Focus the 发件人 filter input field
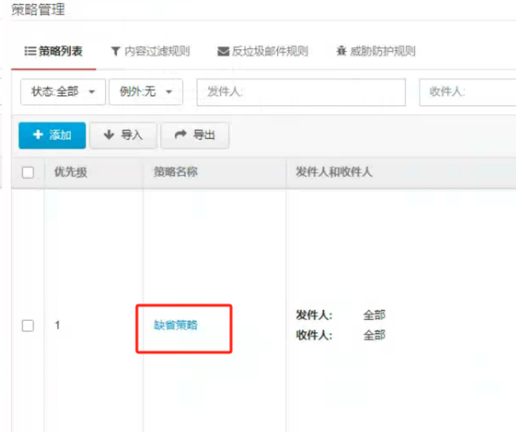 coord(301,92)
